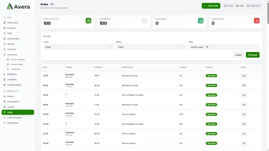
Task: Click the Limpar button
Action: 238,55
